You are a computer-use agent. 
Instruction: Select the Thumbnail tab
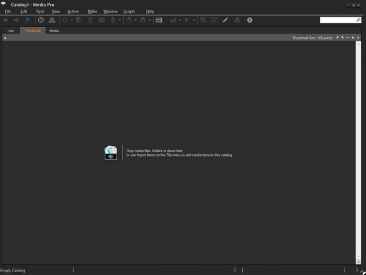pyautogui.click(x=33, y=30)
